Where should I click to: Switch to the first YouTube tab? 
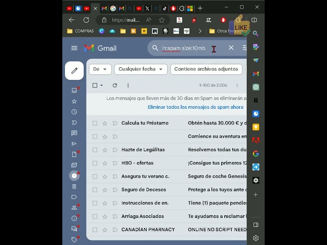tap(69, 8)
